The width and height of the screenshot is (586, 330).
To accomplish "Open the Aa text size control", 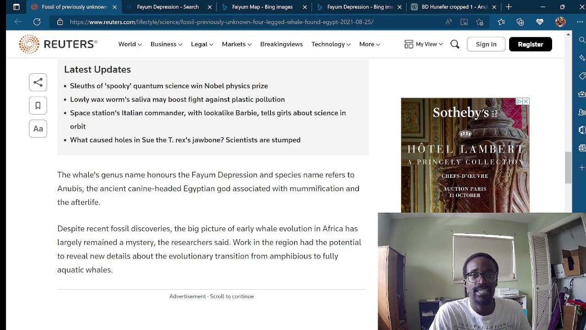I will coord(38,129).
